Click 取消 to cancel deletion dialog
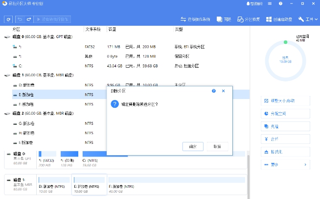Image resolution: width=320 pixels, height=199 pixels. point(217,146)
